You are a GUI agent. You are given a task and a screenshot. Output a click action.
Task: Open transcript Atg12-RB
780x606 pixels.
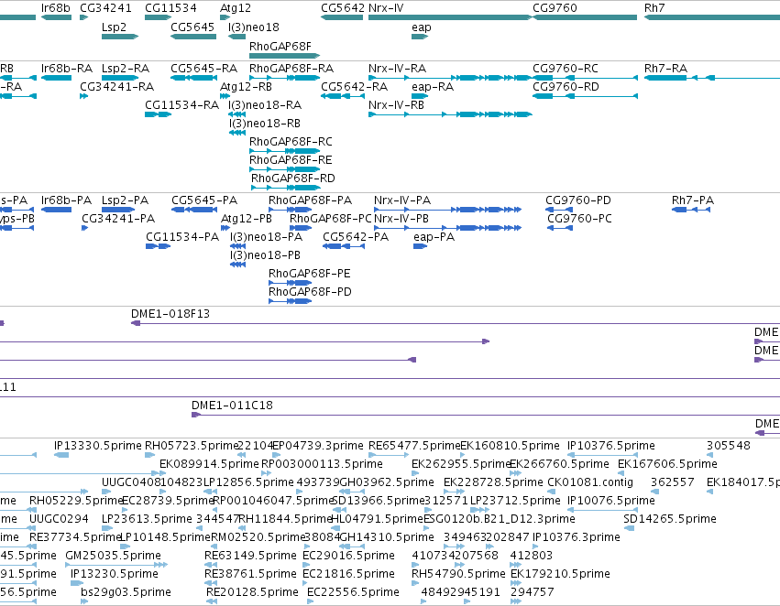pyautogui.click(x=246, y=86)
